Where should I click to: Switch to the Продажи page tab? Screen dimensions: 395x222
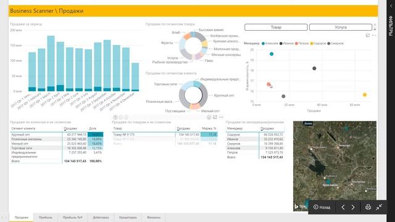22,217
